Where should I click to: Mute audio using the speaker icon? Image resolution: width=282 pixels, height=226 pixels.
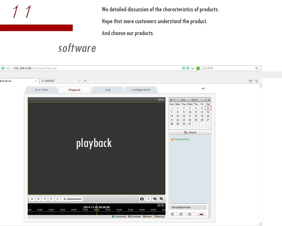tap(65, 199)
